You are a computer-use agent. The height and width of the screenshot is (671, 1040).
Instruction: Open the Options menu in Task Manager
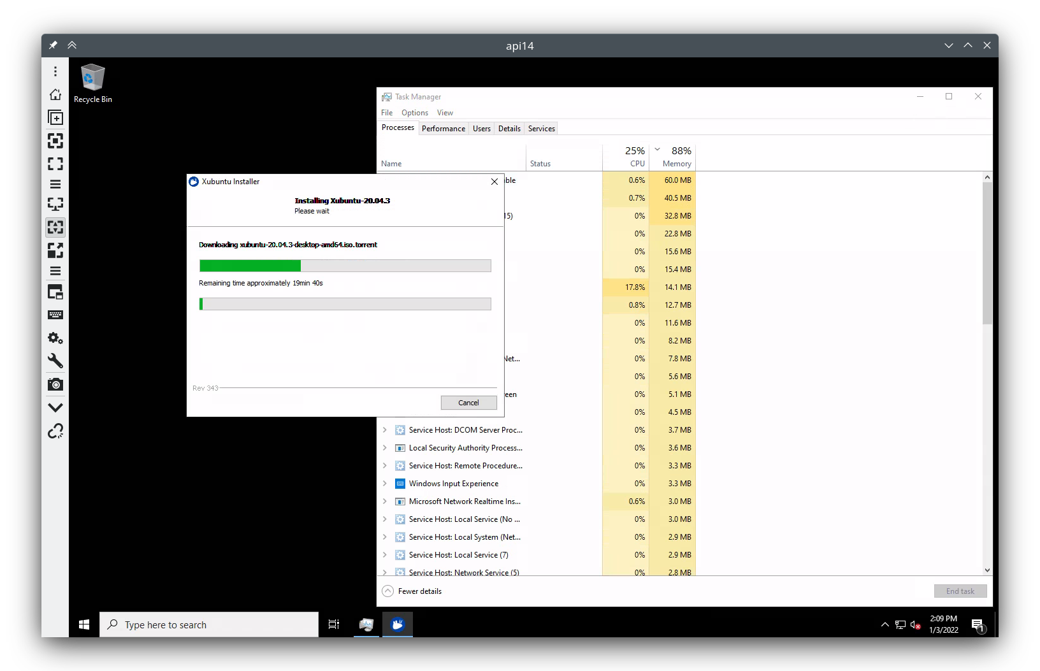414,113
